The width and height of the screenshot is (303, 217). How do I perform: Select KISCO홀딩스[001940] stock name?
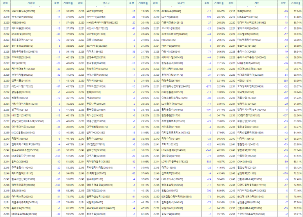click(23, 133)
